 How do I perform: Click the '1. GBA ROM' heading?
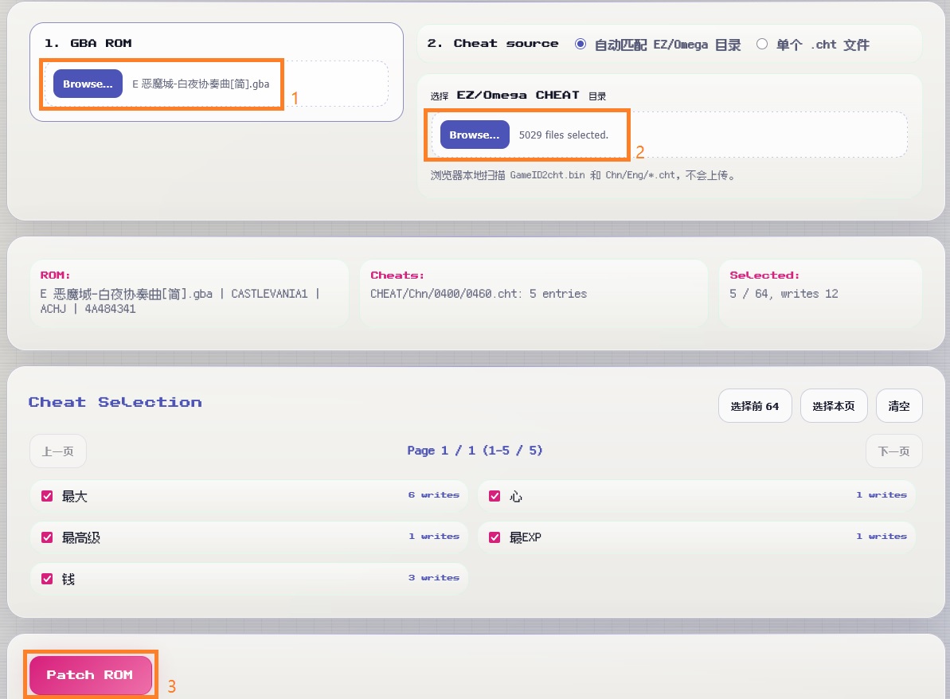point(88,43)
